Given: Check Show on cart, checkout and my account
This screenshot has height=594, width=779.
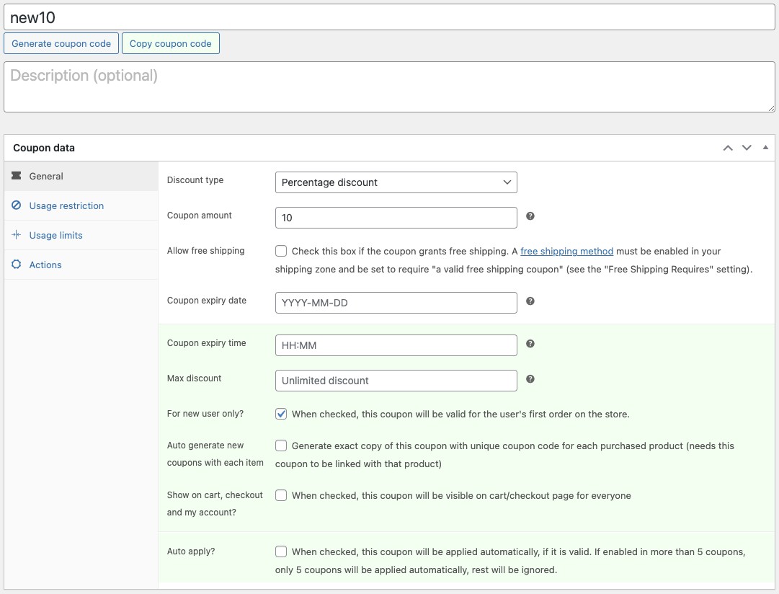Looking at the screenshot, I should [x=281, y=495].
